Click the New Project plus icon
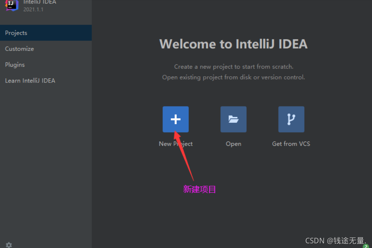372x248 pixels. (x=176, y=119)
